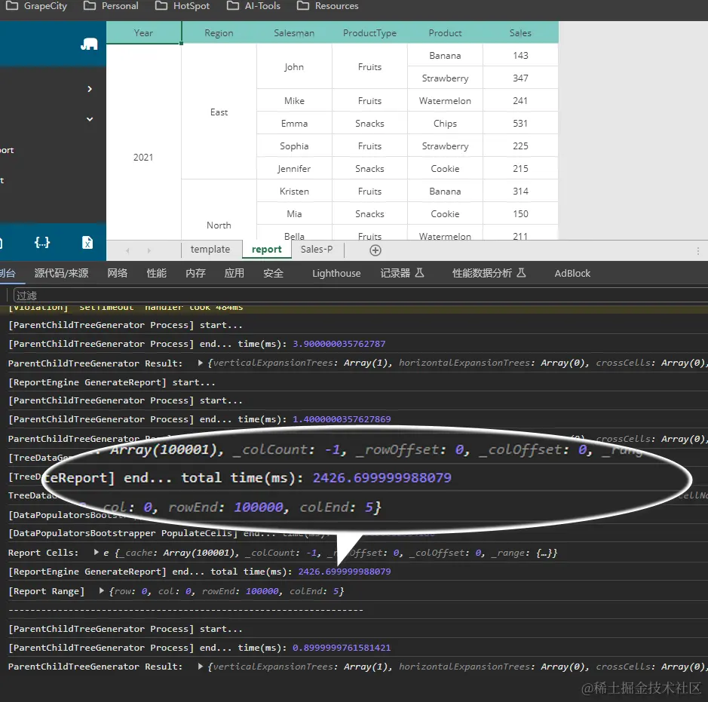Select the sales value 347 cell

520,78
